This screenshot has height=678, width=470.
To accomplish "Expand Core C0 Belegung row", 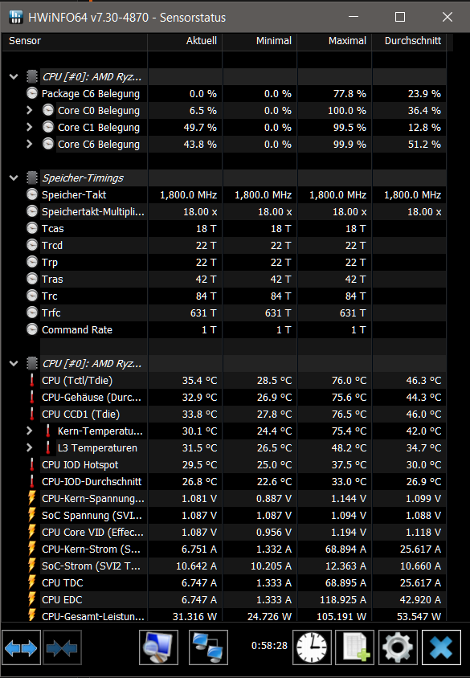I will click(x=30, y=110).
